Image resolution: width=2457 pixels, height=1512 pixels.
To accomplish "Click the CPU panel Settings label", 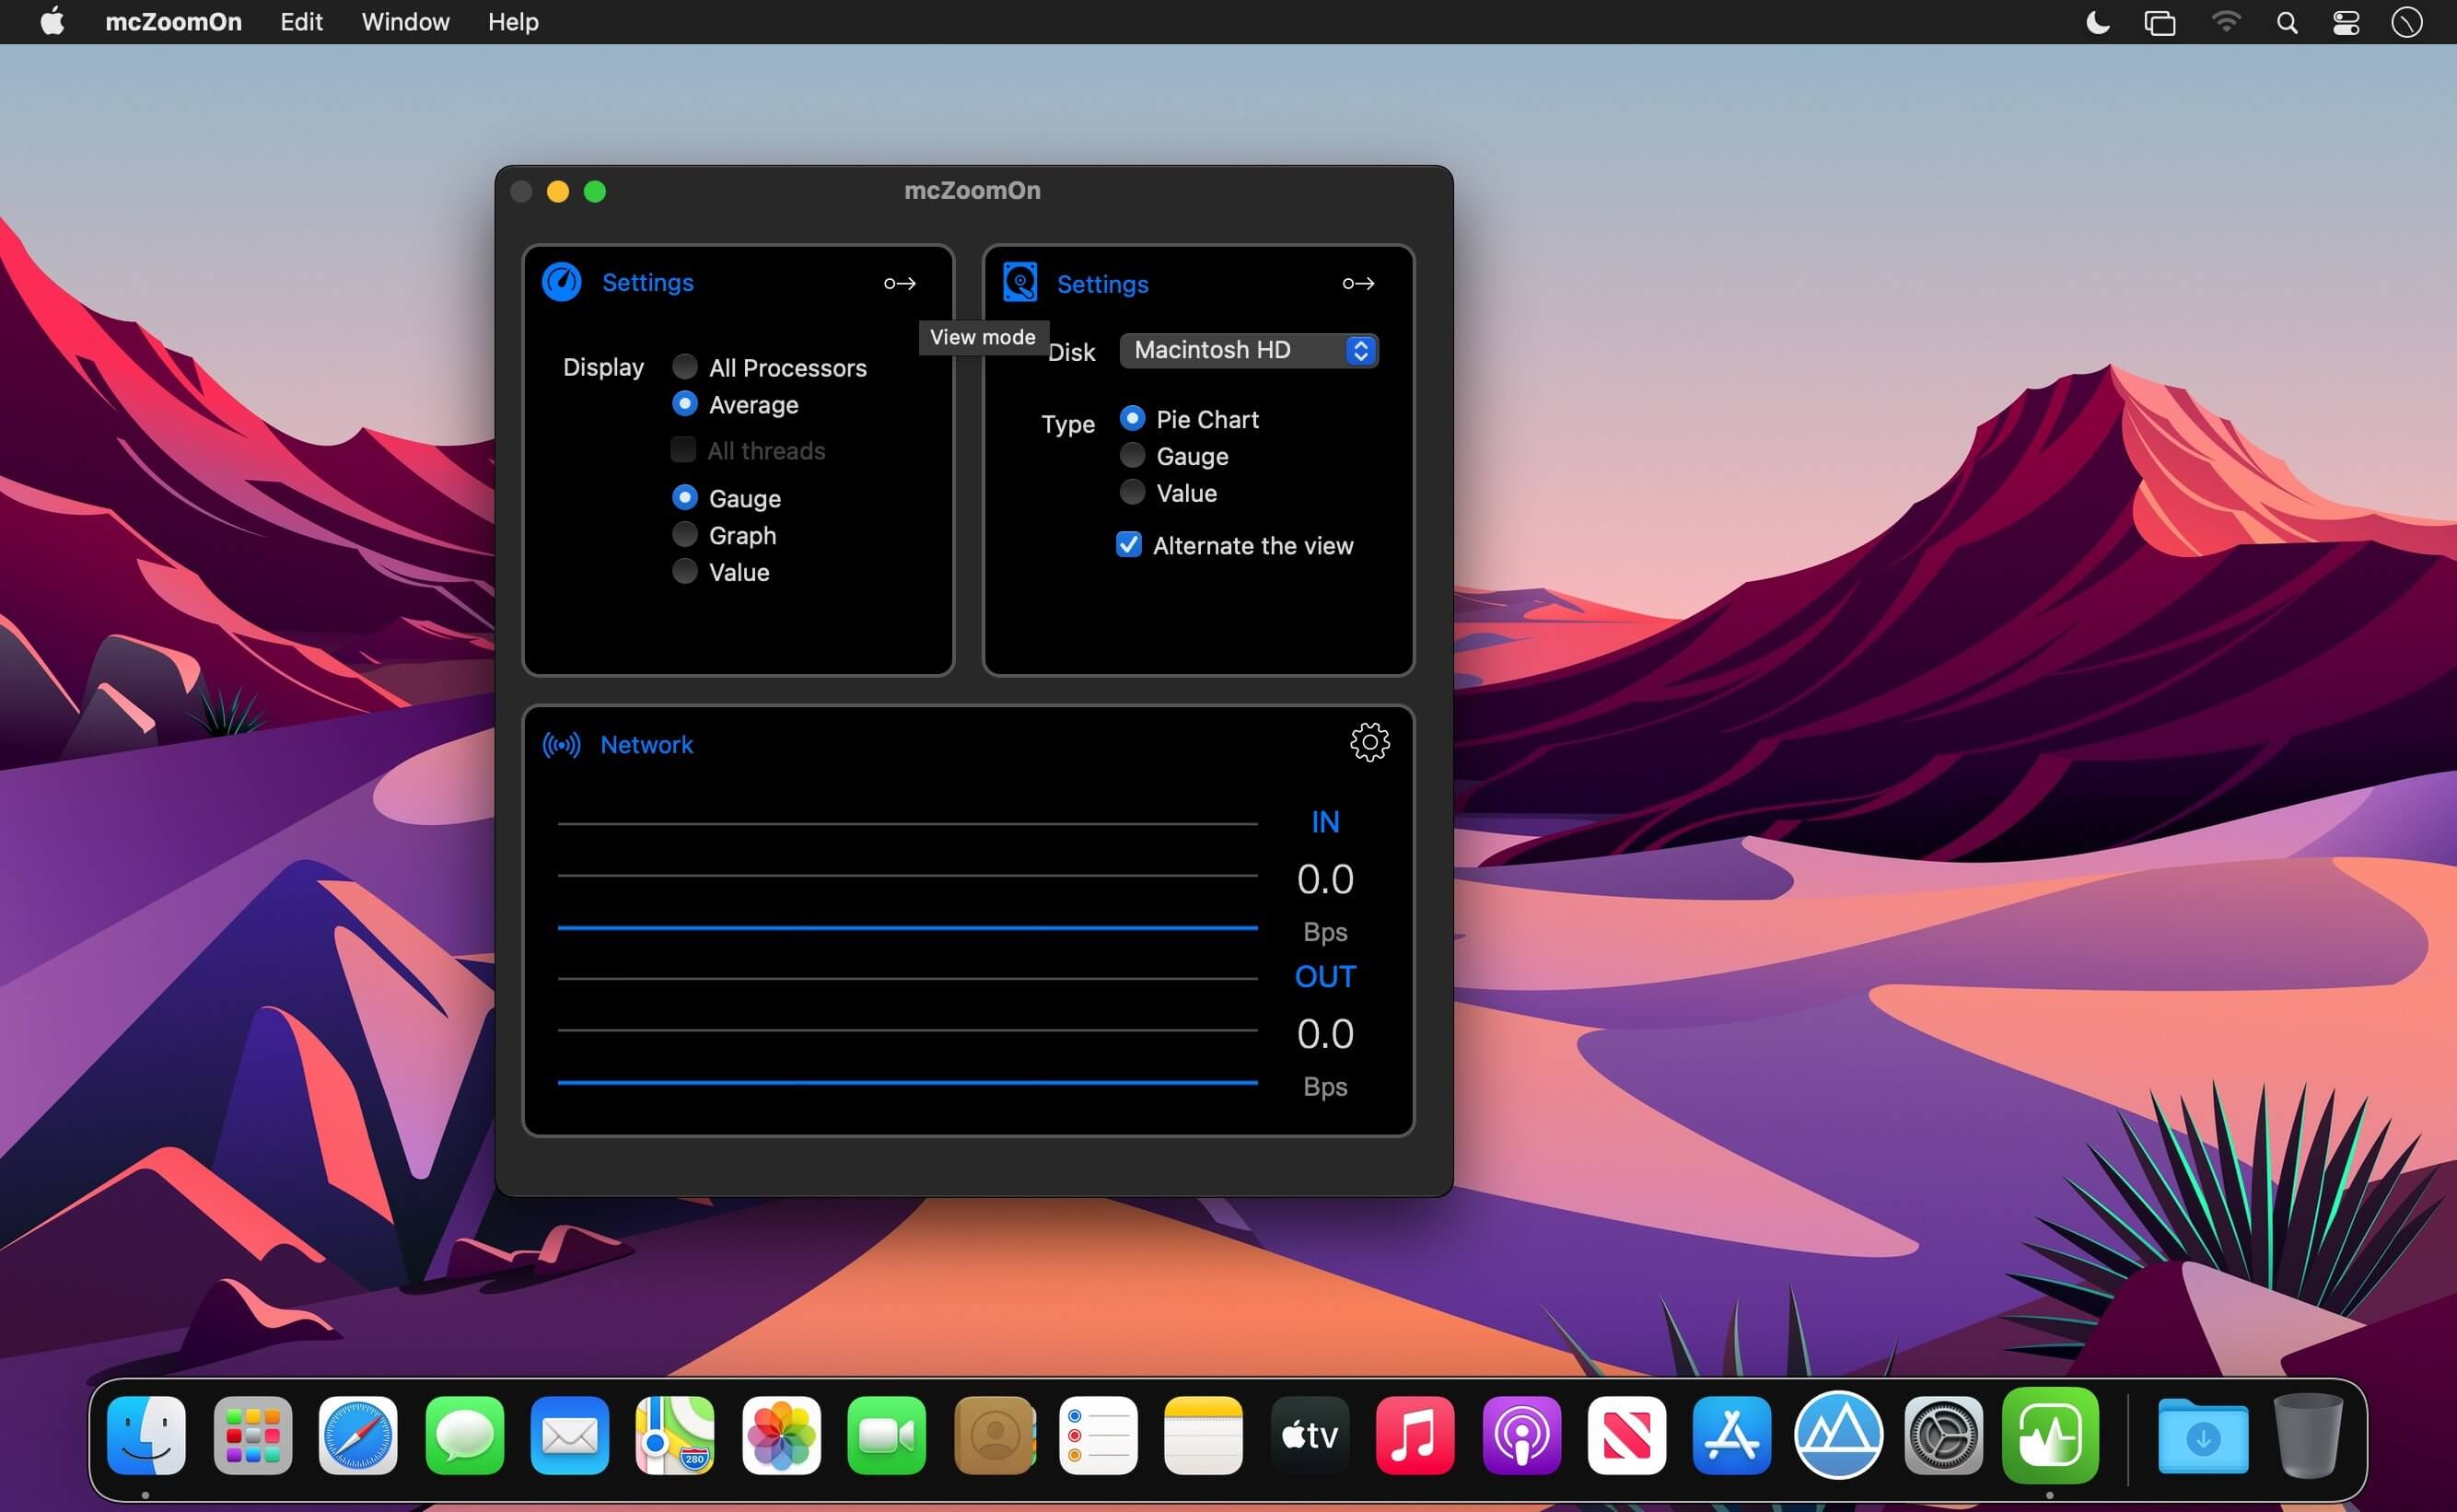I will click(x=647, y=282).
